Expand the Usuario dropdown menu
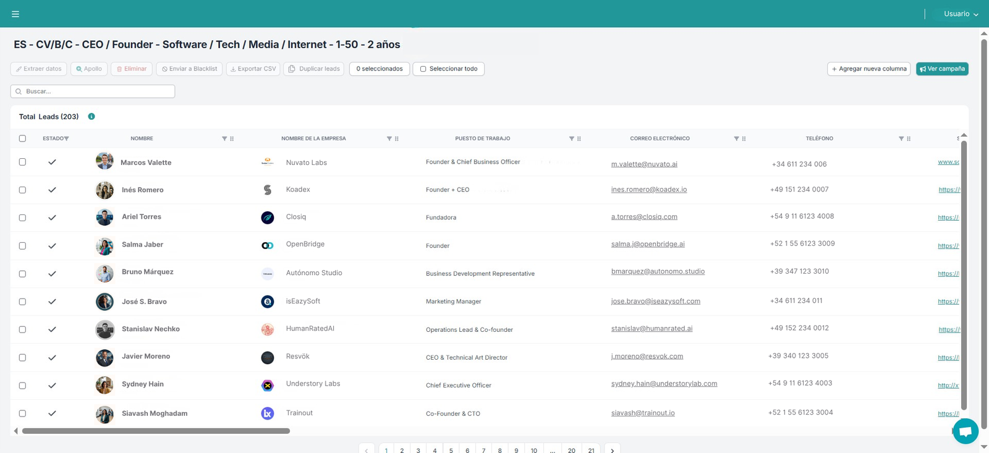Viewport: 989px width, 453px height. (x=961, y=14)
